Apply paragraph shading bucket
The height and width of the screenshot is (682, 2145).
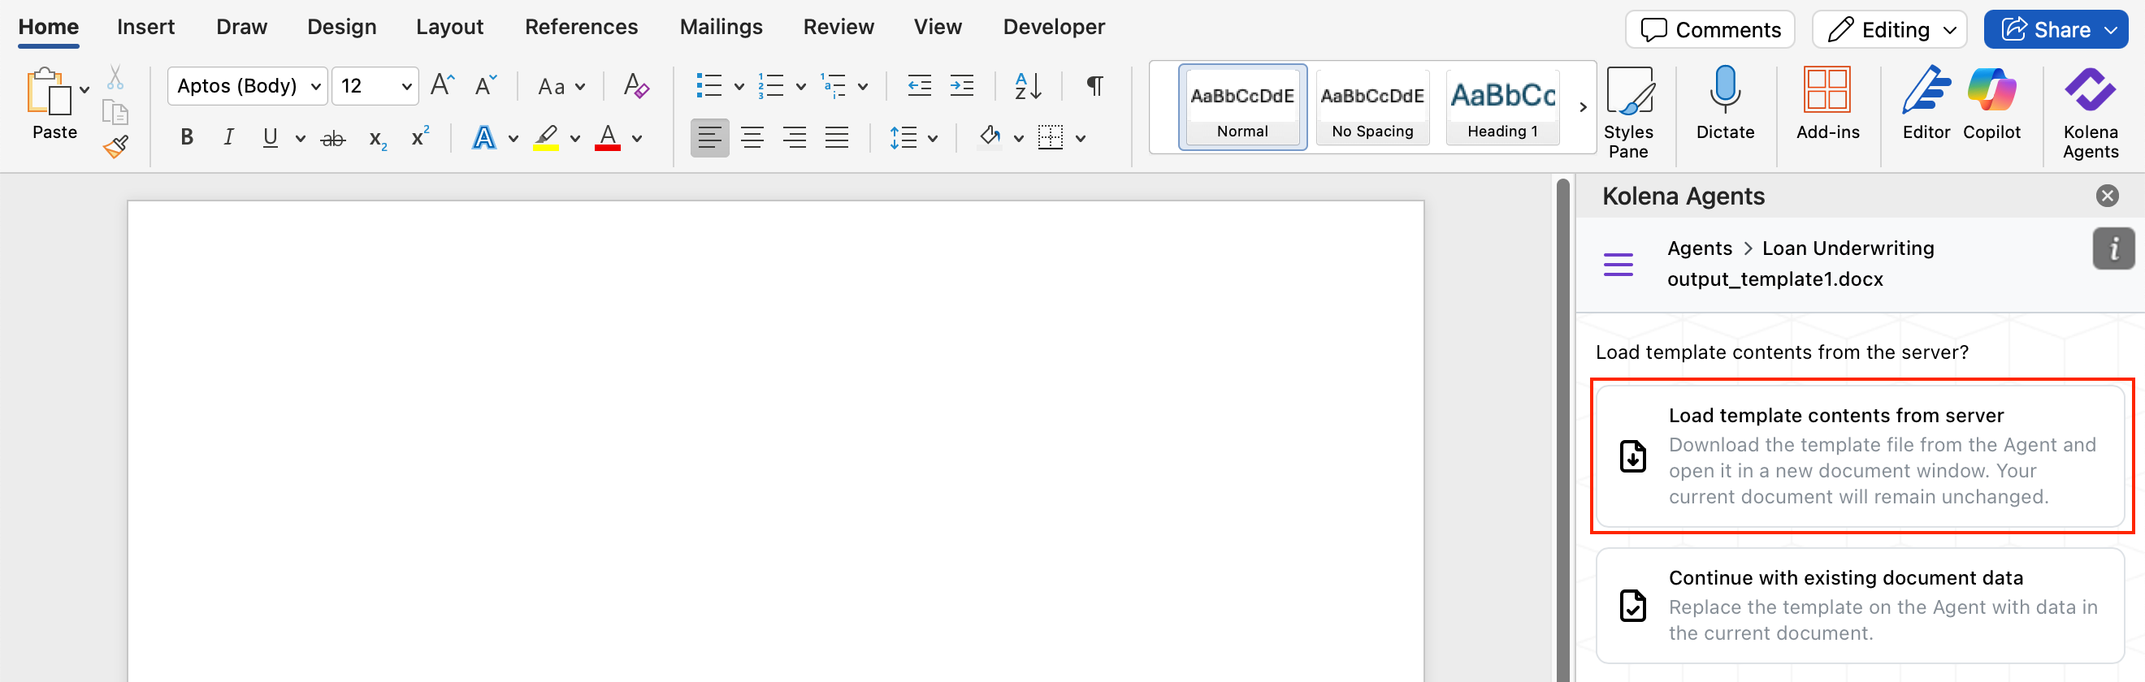990,136
